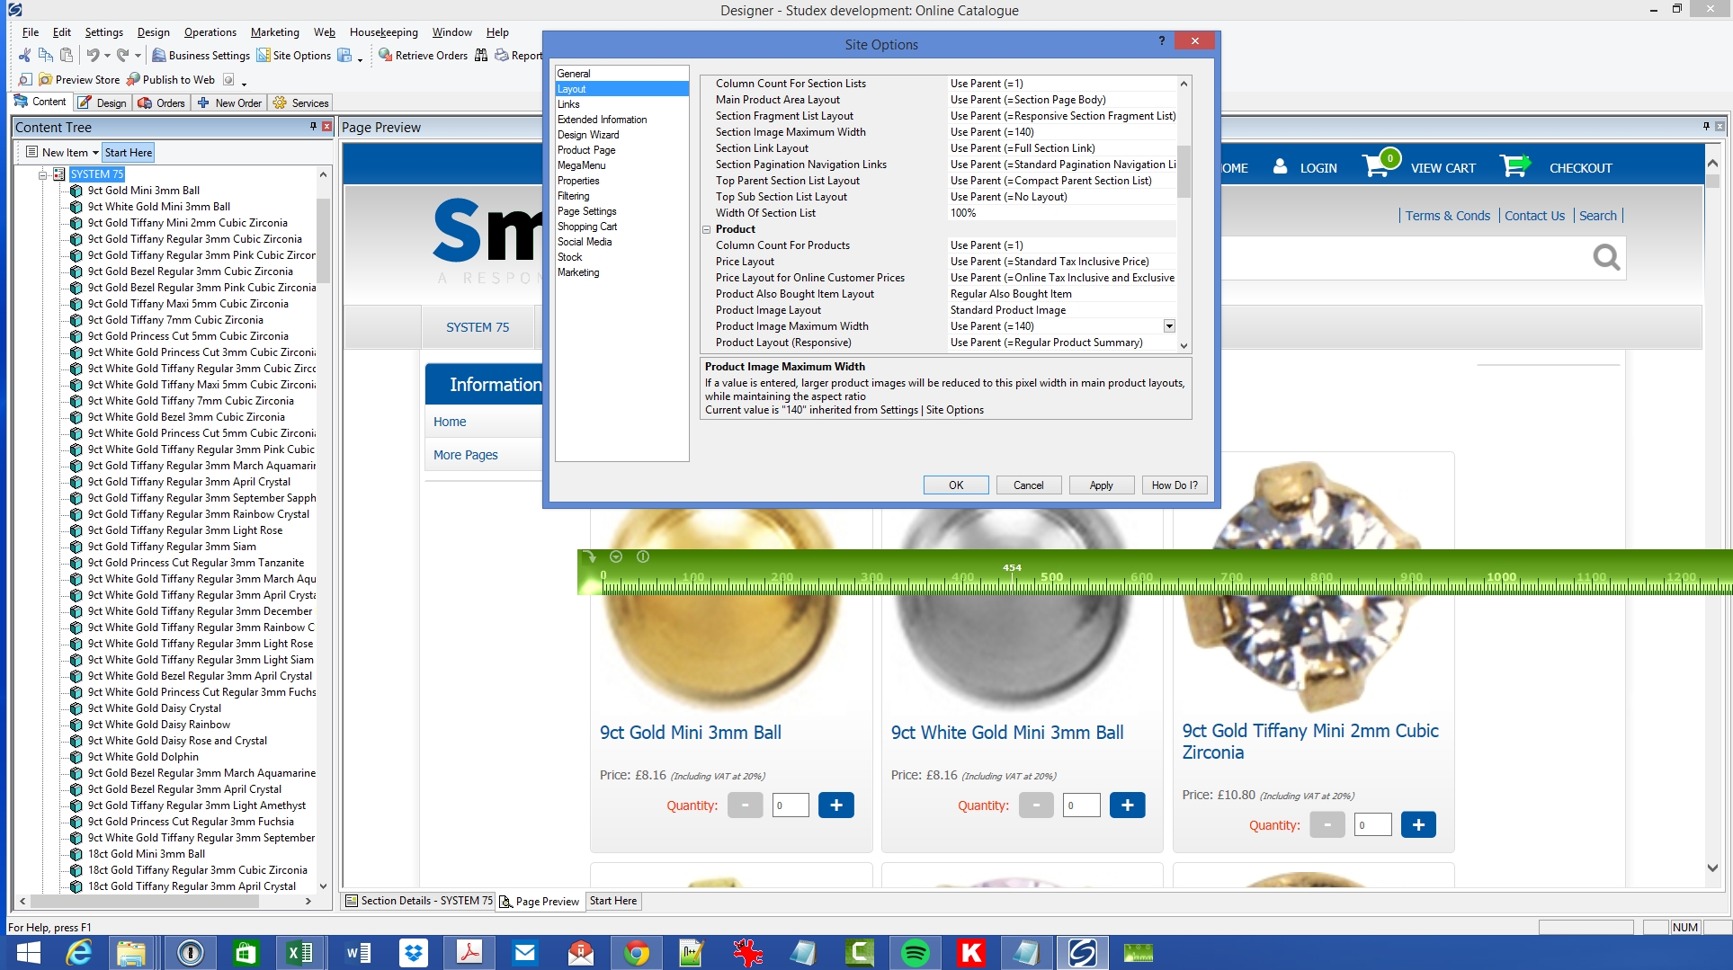Collapse the Product group in options list
Viewport: 1733px width, 970px height.
707,229
